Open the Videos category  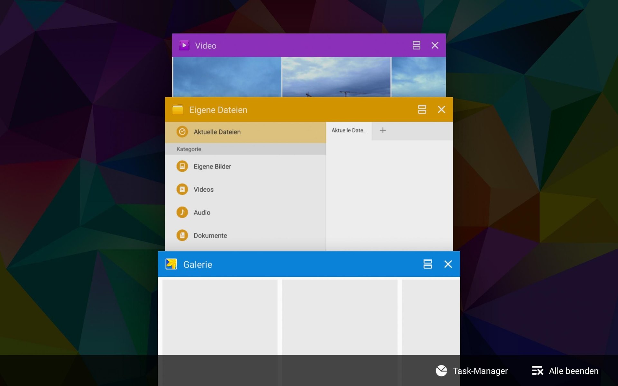[245, 189]
